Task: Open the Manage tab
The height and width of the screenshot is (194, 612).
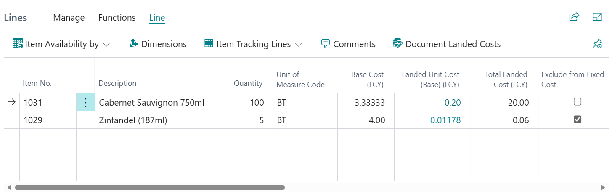Action: click(69, 18)
